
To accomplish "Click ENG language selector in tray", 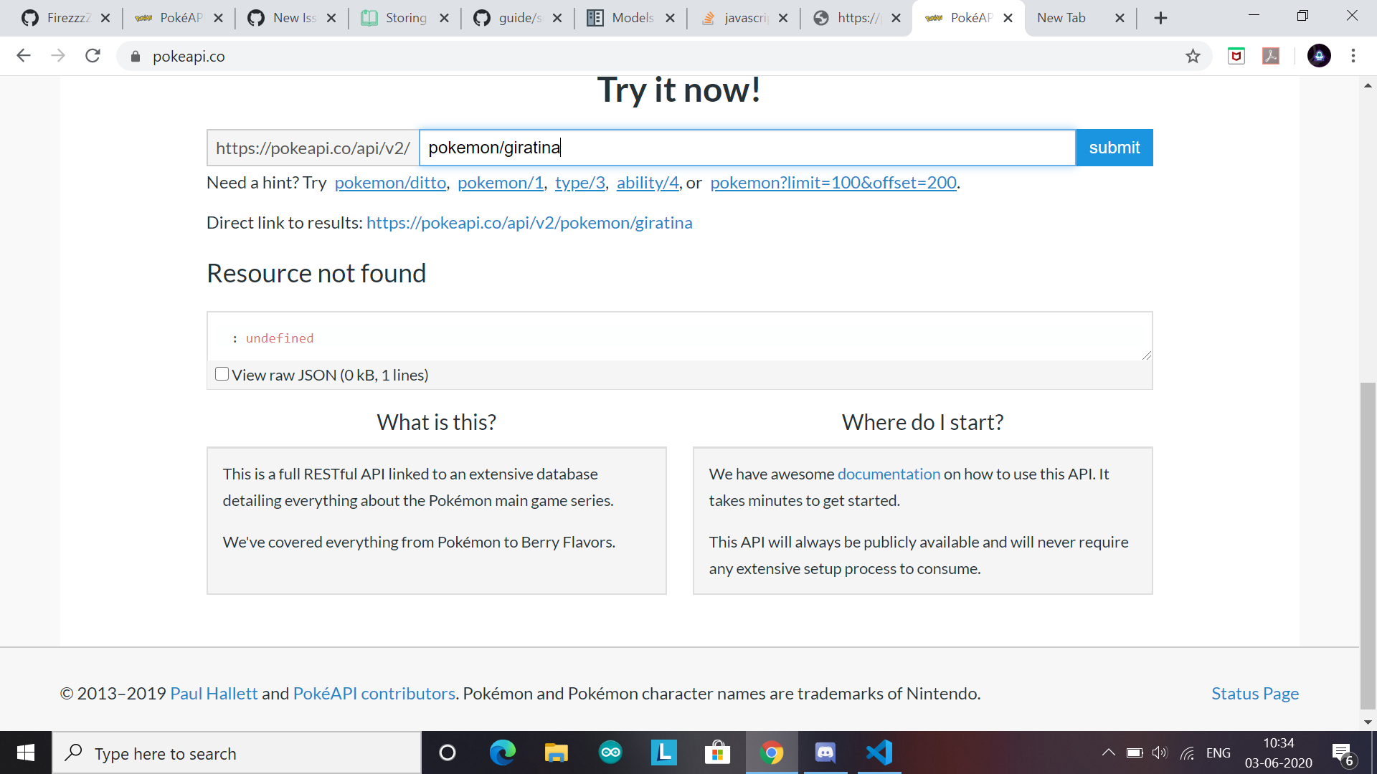I will point(1218,752).
